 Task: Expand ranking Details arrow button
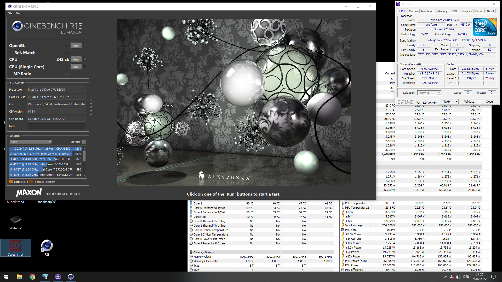click(84, 142)
